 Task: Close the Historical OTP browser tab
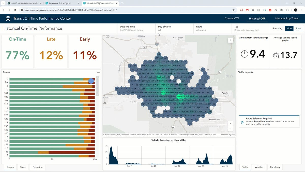[116, 3]
